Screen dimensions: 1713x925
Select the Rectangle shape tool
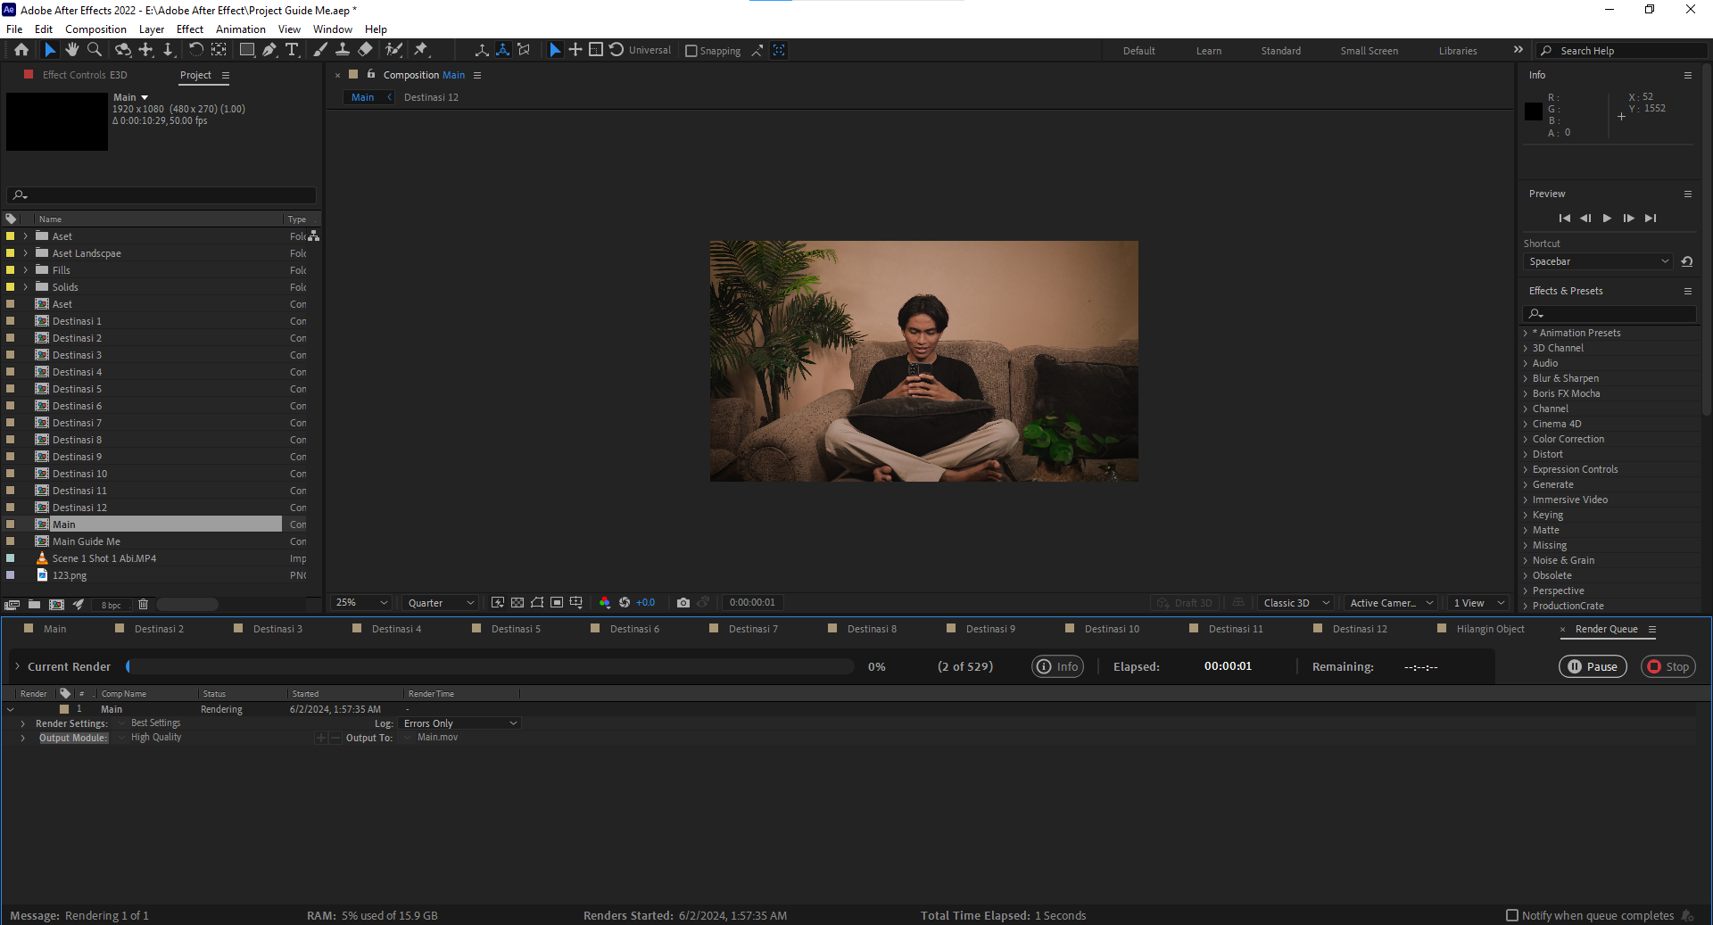[247, 50]
